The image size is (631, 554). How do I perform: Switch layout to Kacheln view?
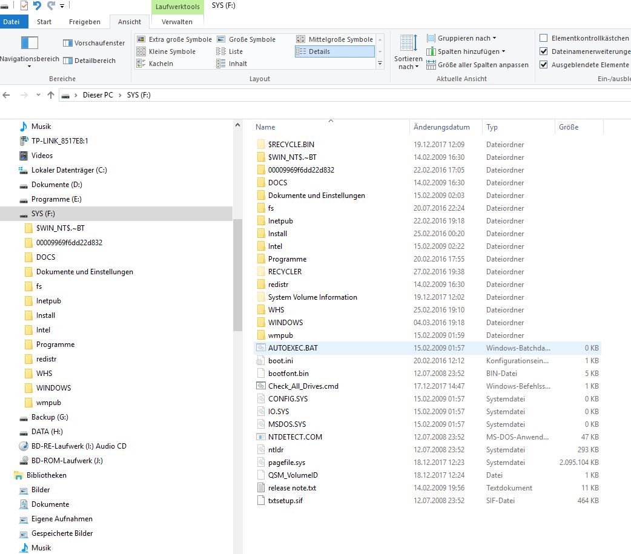tap(160, 64)
